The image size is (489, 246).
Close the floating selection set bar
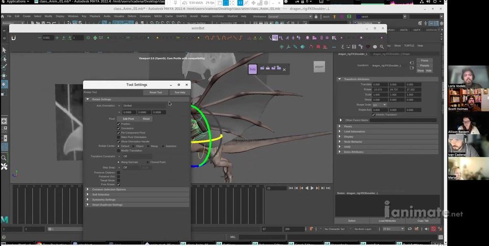284,70
